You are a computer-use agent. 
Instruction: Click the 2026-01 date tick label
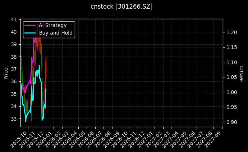point(41,138)
